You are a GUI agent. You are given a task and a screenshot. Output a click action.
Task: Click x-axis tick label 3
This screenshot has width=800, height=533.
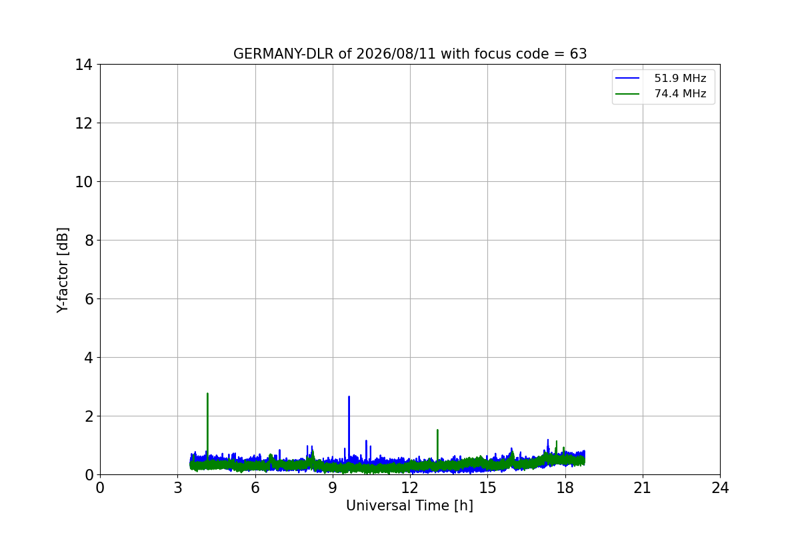pyautogui.click(x=177, y=488)
